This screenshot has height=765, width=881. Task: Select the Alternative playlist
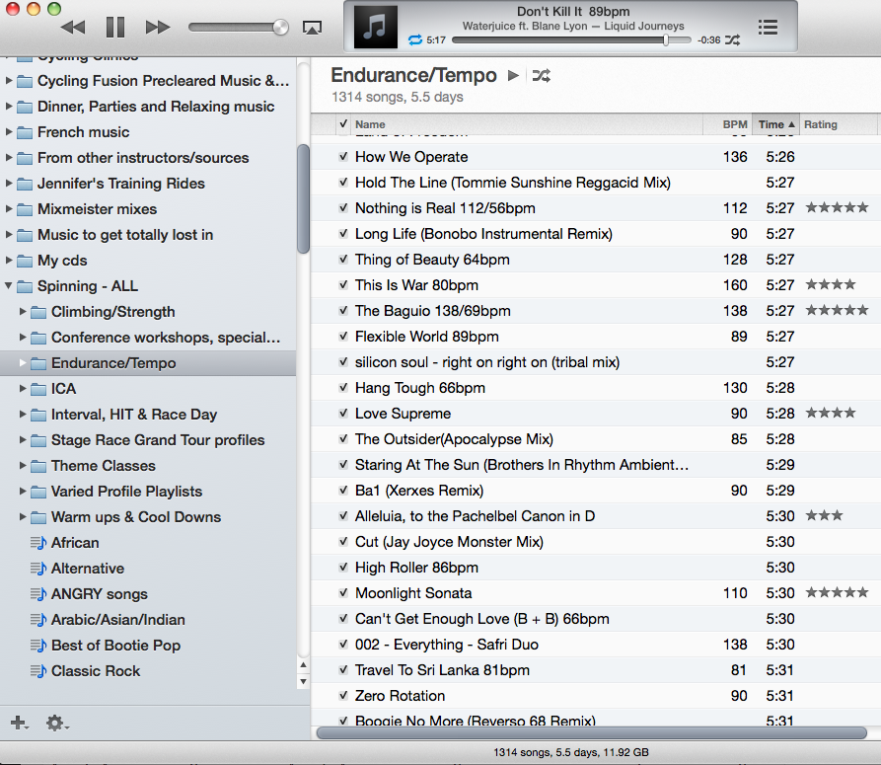point(88,569)
